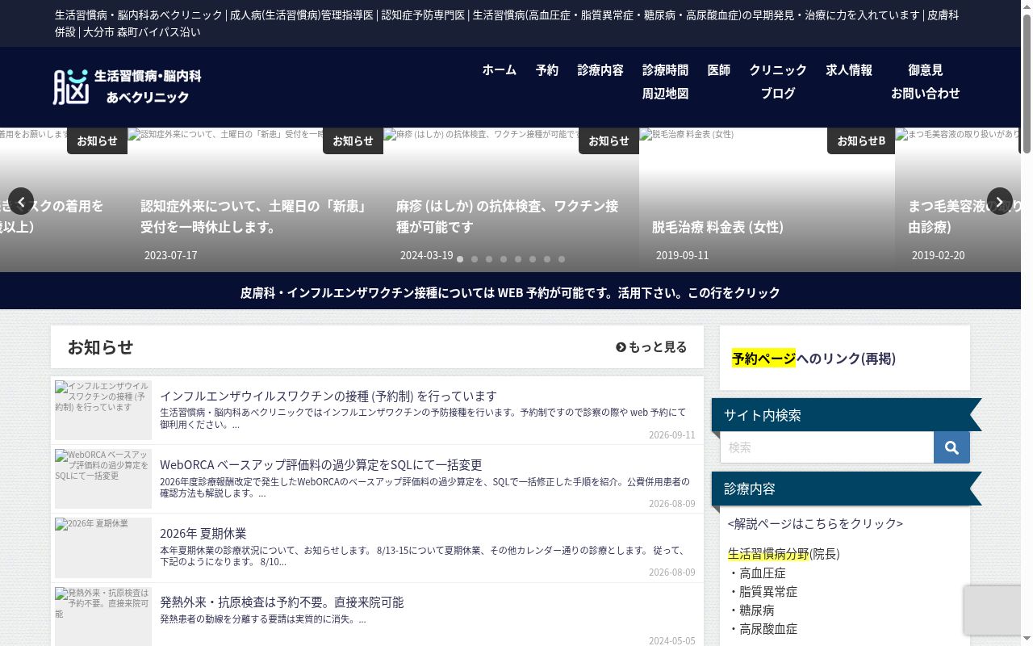The height and width of the screenshot is (646, 1033).
Task: Select the fourth carousel pagination dot
Action: tap(504, 259)
